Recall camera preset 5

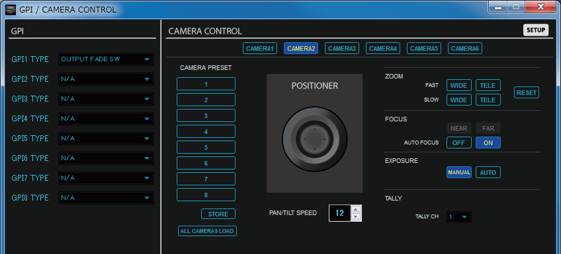206,147
